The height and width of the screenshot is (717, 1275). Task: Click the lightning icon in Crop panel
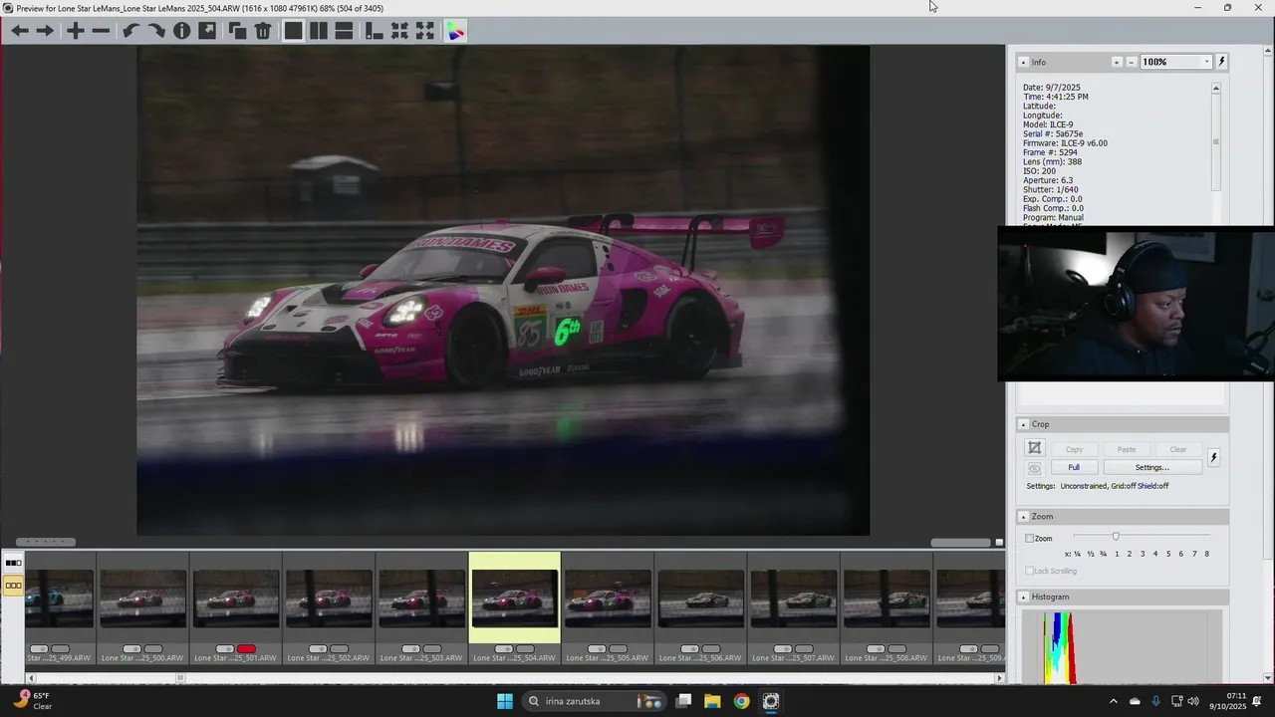point(1213,457)
